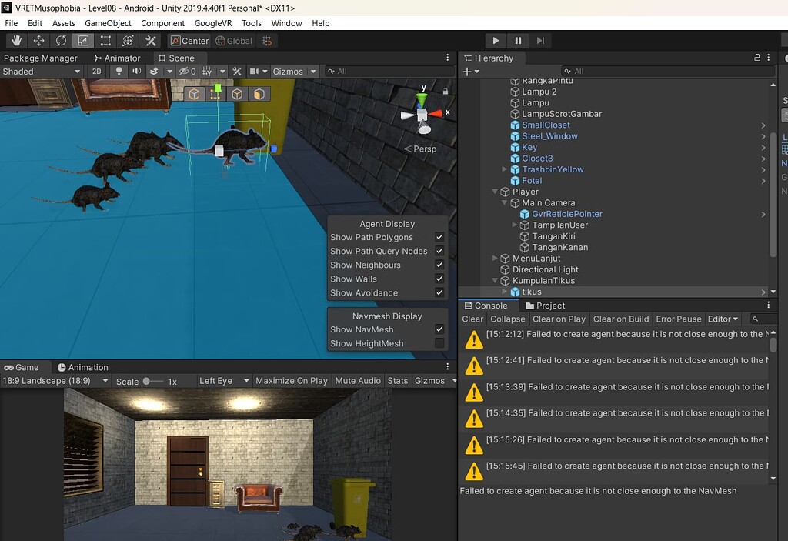Enable scene audio with the speaker icon
The width and height of the screenshot is (788, 541).
(x=137, y=71)
